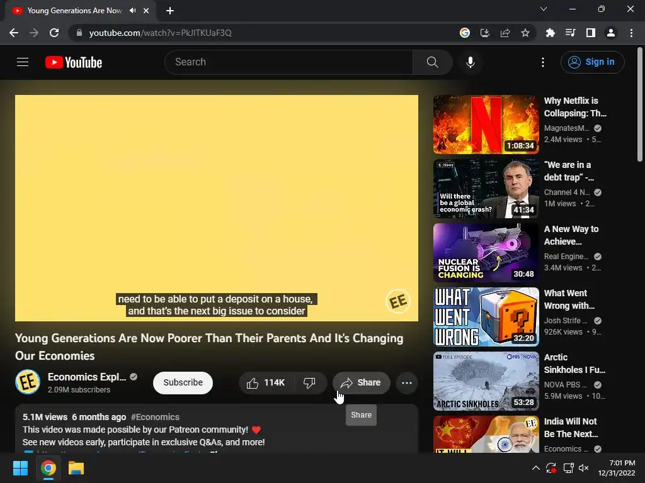This screenshot has height=483, width=645.
Task: Click muted volume icon in tray
Action: tap(584, 468)
